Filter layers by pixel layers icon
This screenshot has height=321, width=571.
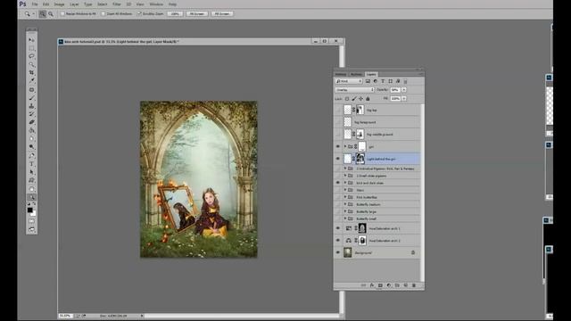click(368, 81)
